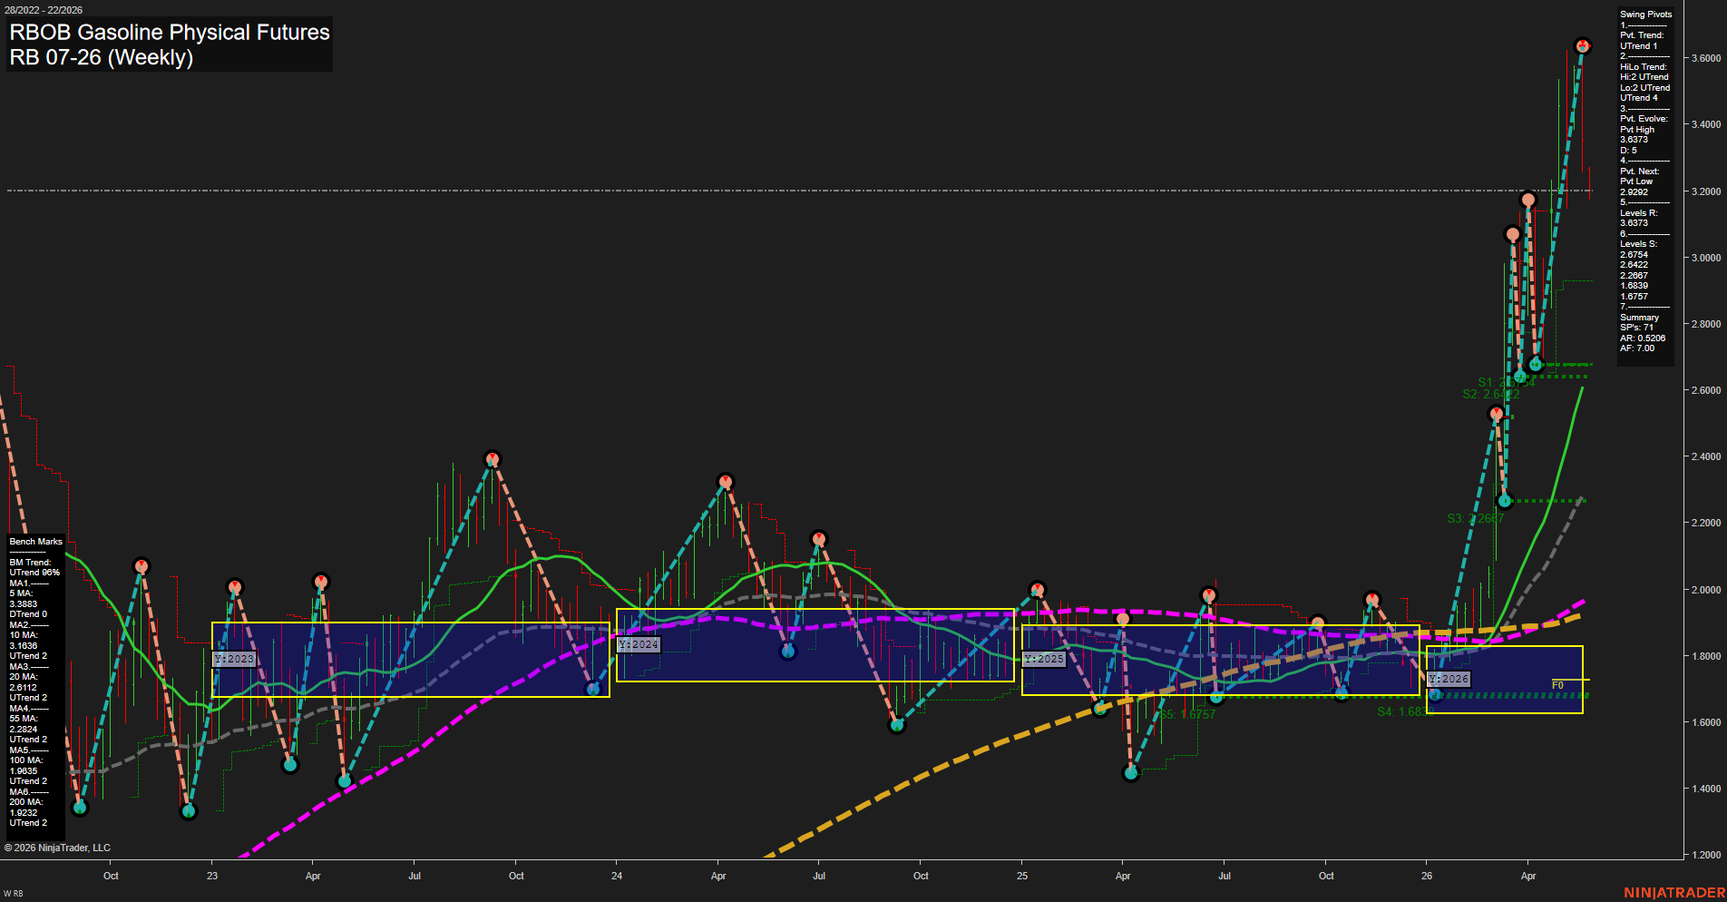The width and height of the screenshot is (1727, 902).
Task: Select the 'RB 07-26 (Weekly)' contract label
Action: pos(102,57)
